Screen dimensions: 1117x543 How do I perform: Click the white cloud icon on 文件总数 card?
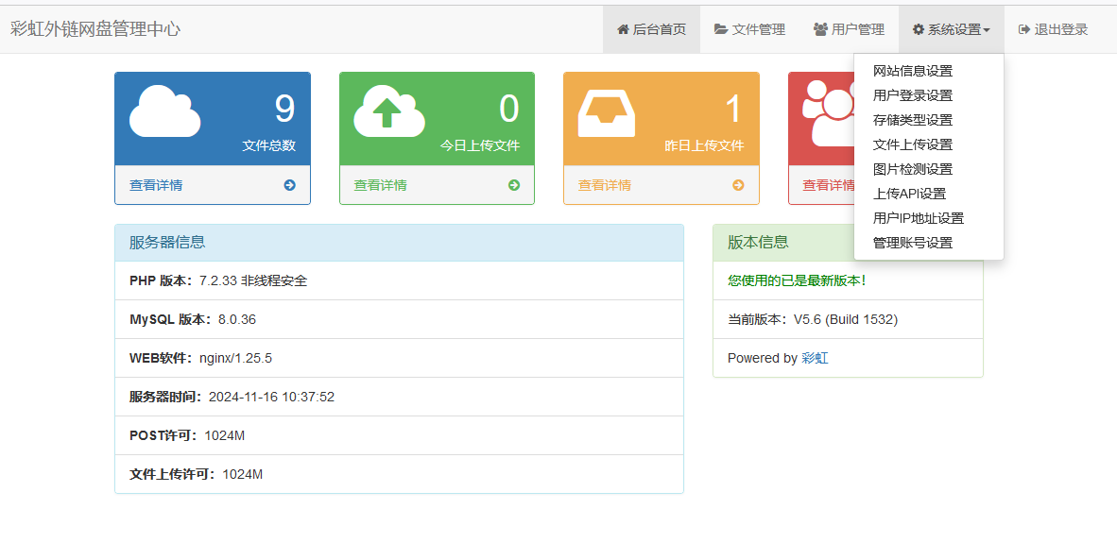[164, 111]
